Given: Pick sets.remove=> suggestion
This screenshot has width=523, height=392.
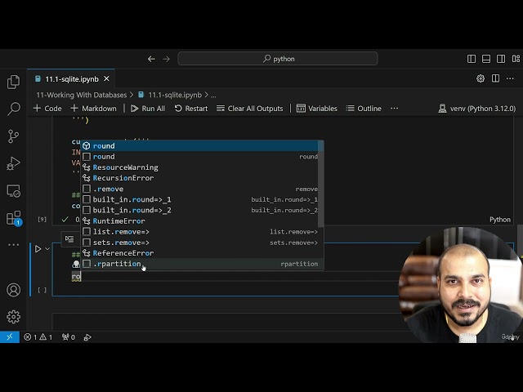Looking at the screenshot, I should tap(199, 243).
